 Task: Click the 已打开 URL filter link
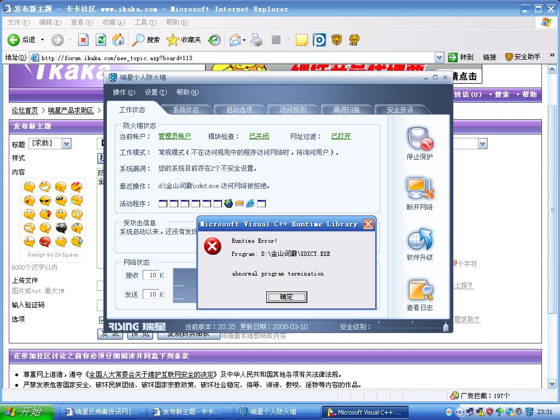341,136
